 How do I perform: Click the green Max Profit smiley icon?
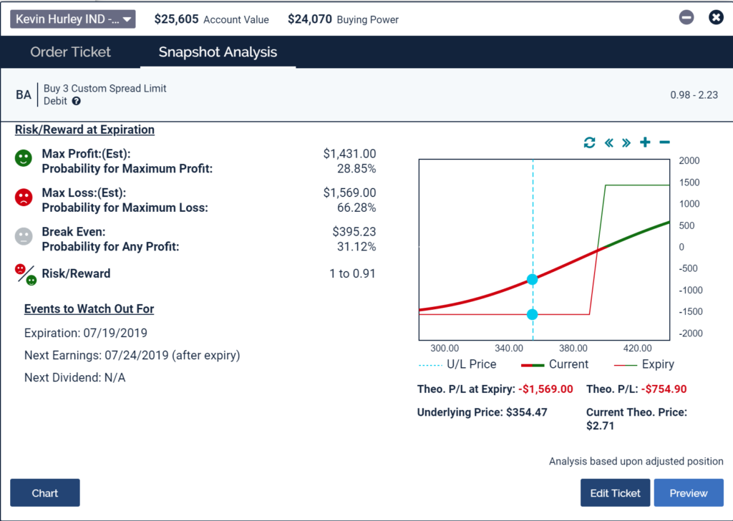24,159
